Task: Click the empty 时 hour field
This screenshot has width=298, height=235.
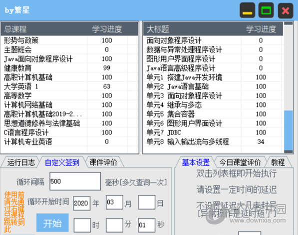Action: tap(82, 225)
